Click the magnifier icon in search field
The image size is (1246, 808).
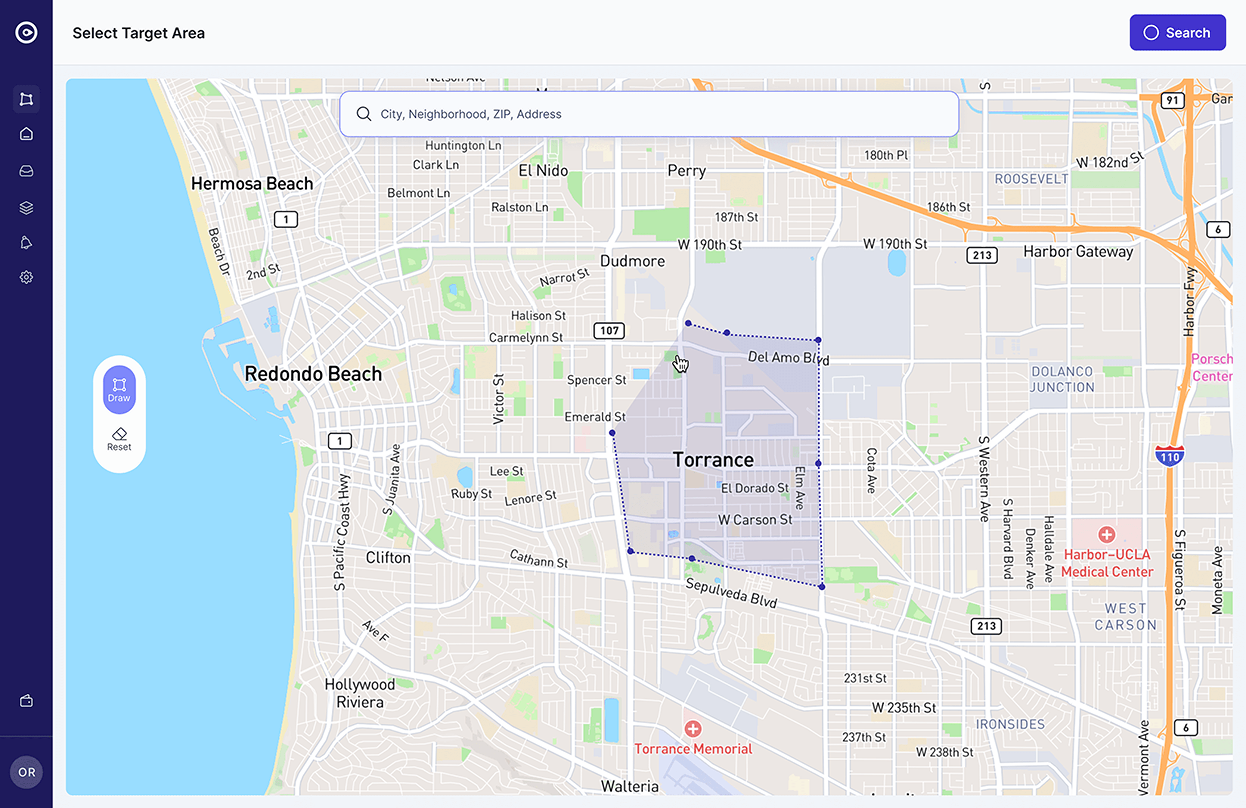click(363, 114)
